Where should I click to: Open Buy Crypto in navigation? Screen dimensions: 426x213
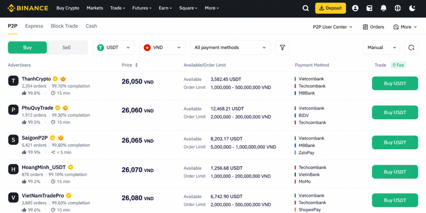click(68, 8)
